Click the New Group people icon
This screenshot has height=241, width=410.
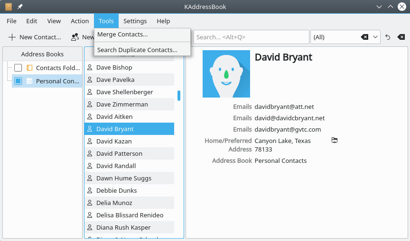(75, 37)
